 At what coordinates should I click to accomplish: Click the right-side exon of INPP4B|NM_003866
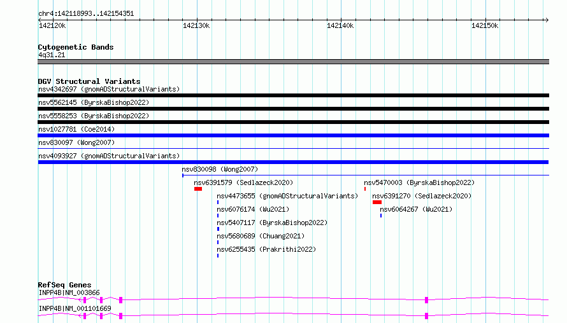pos(426,300)
